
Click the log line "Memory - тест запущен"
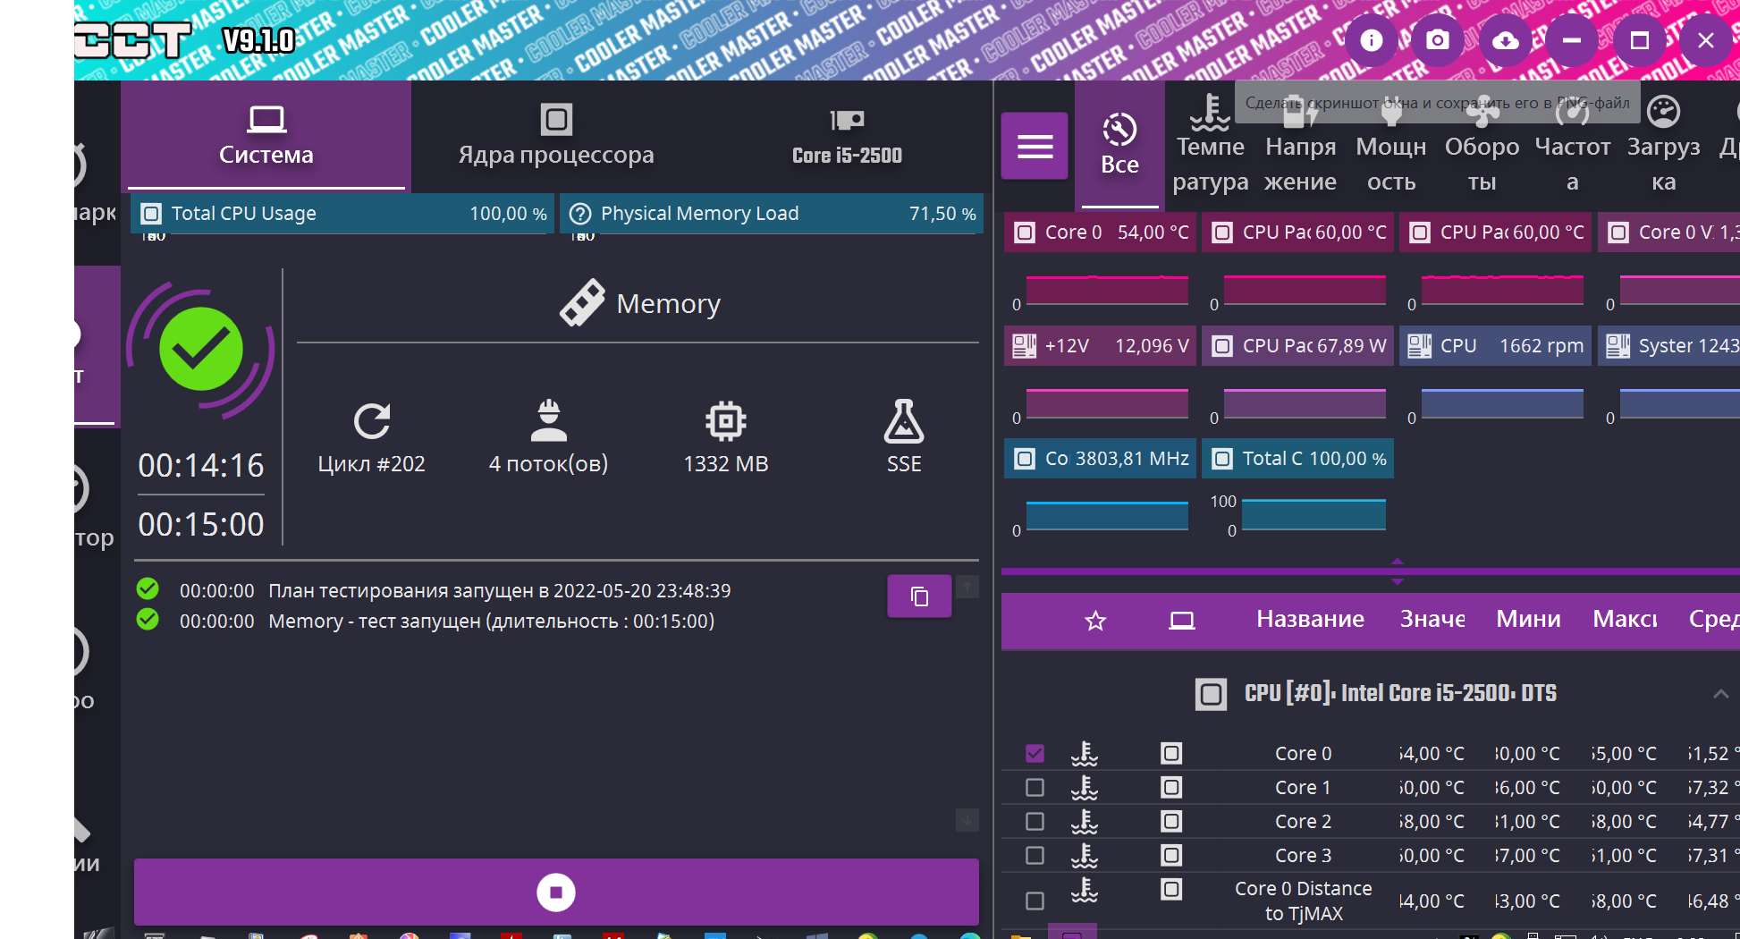492,622
